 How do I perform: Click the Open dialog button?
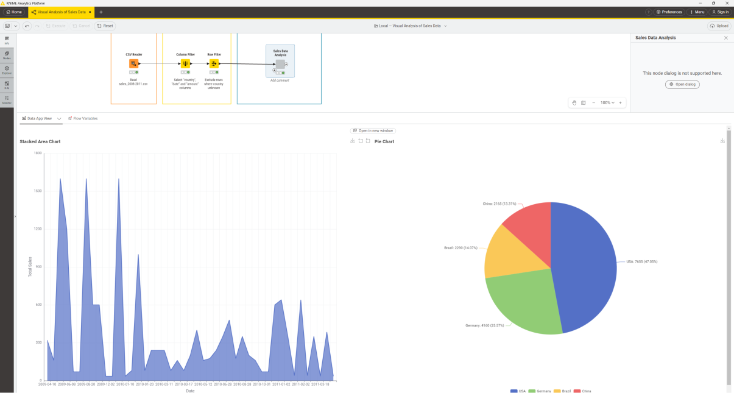pos(682,84)
